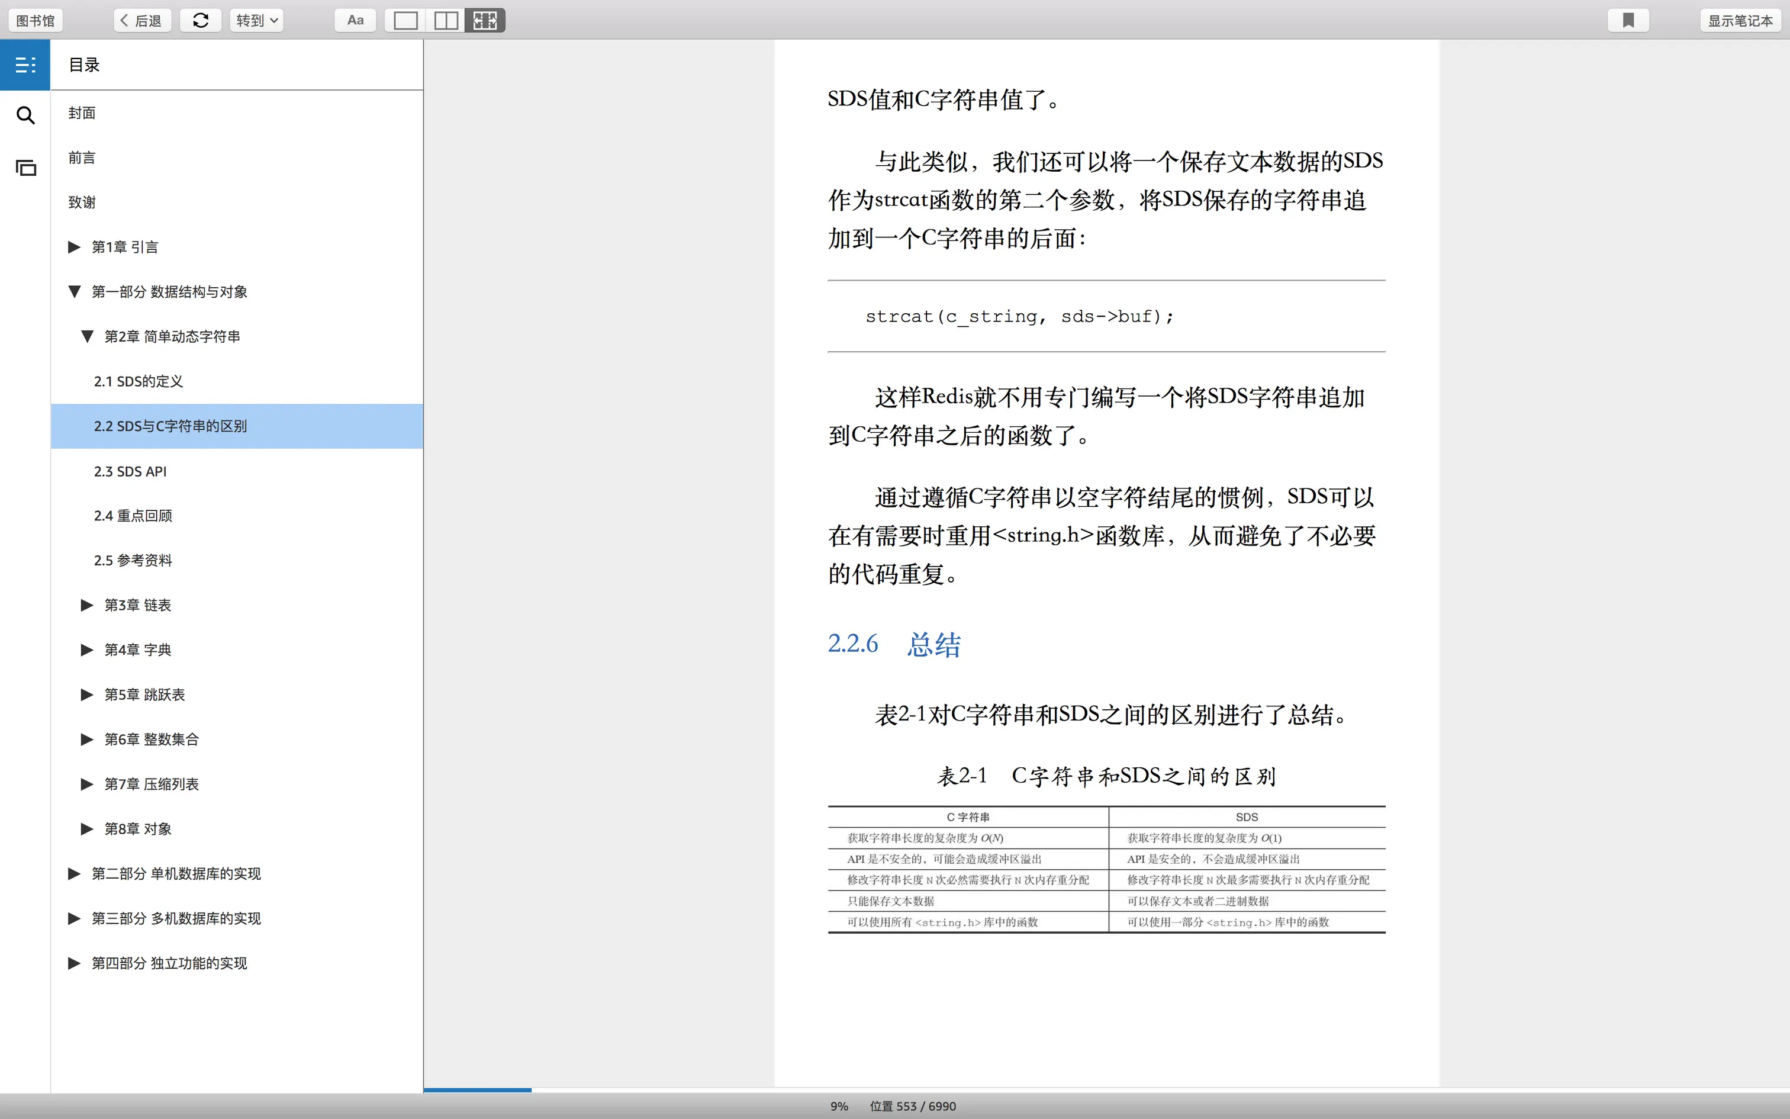Screen dimensions: 1790x1119
Task: Click the 图书馆 library button
Action: point(36,21)
